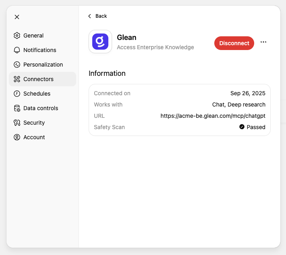Click the Glean app logo
The height and width of the screenshot is (255, 286).
coord(100,42)
